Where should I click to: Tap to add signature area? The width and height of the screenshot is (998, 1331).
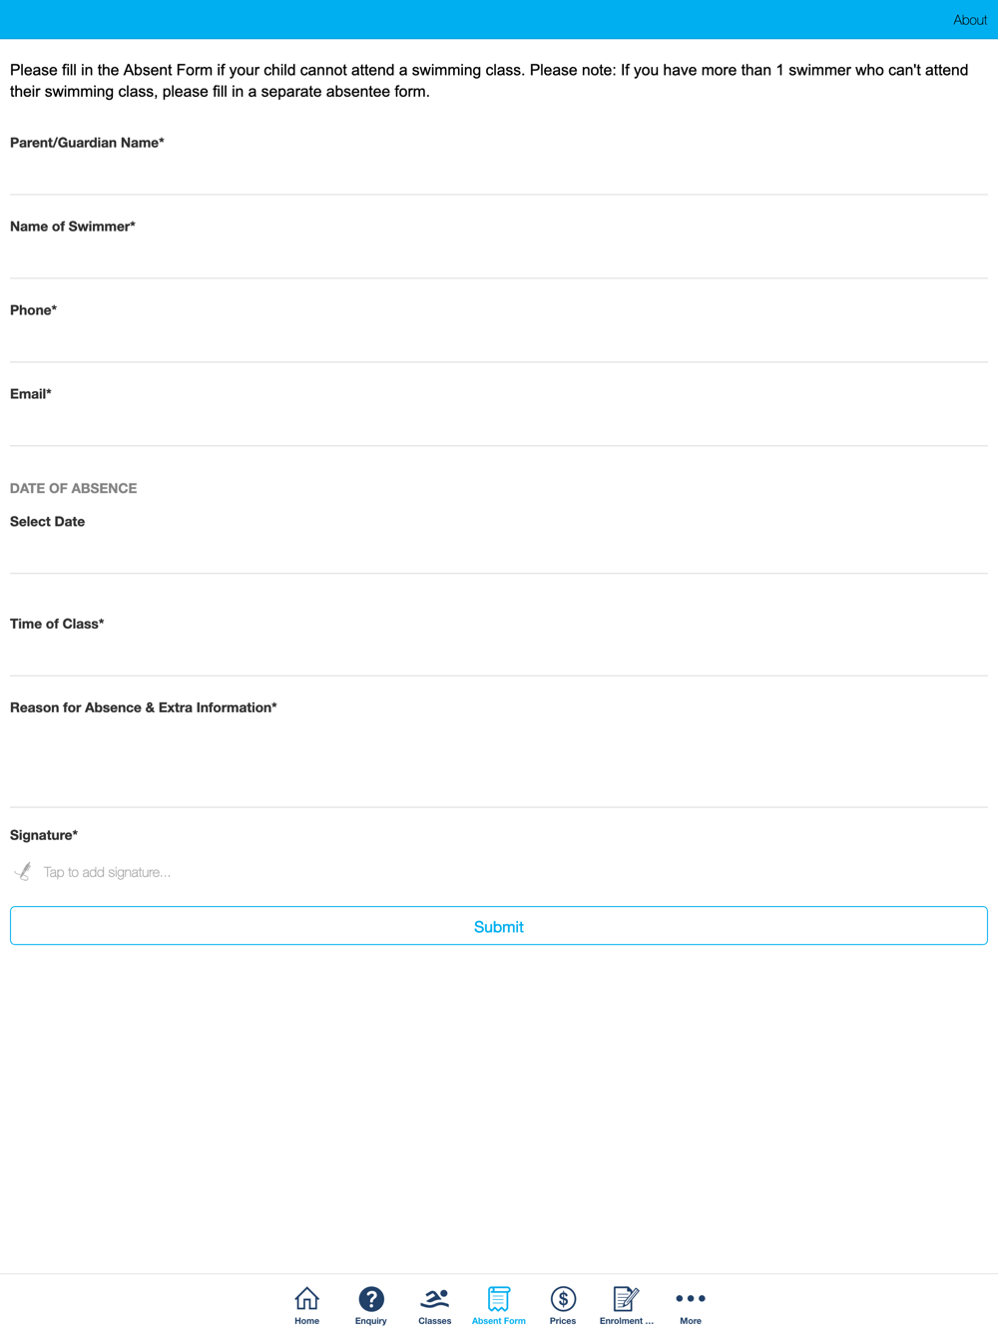click(107, 872)
